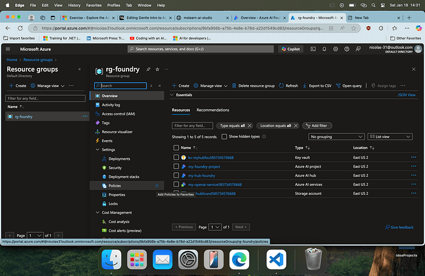Click the top bar feedback icon
Image resolution: width=425 pixels, height=276 pixels.
pos(358,49)
